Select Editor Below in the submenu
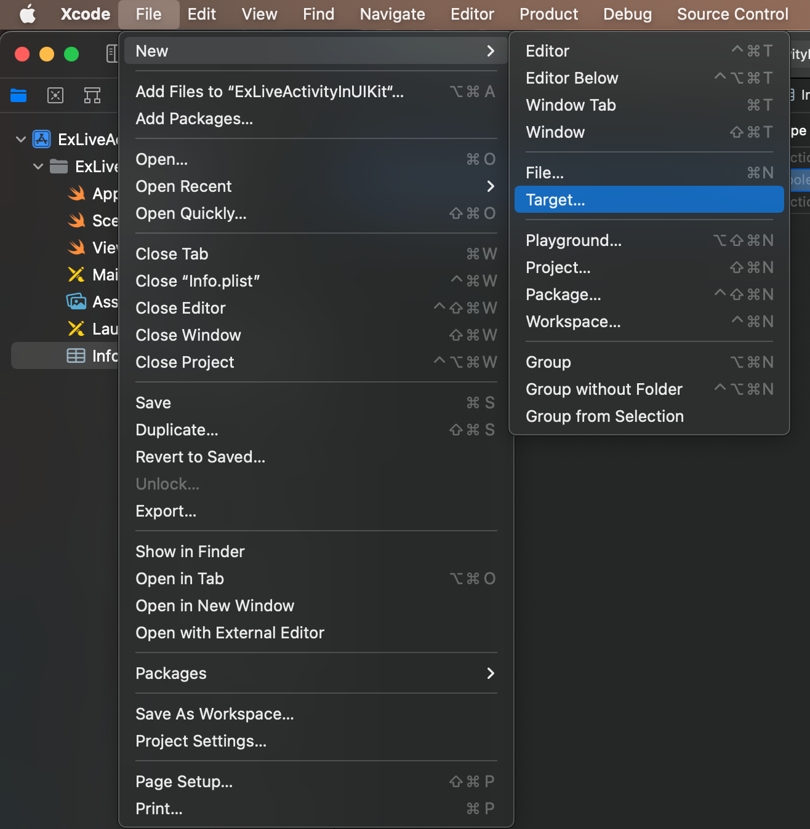This screenshot has width=810, height=829. click(649, 78)
